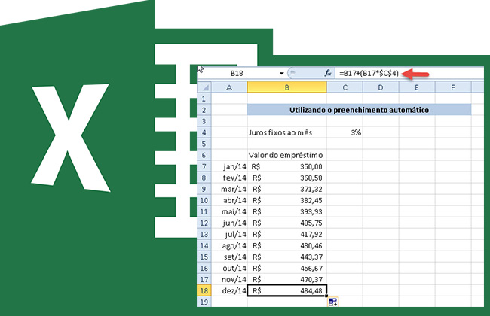The image size is (490, 316).
Task: Click date cell mai/14
Action: point(229,211)
